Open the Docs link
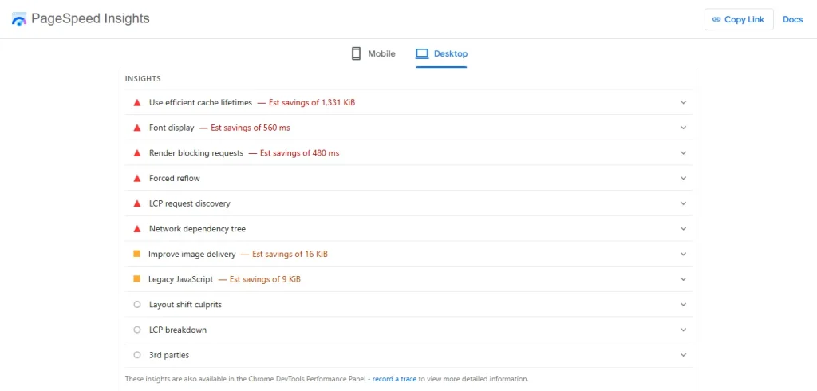This screenshot has width=817, height=391. tap(792, 19)
